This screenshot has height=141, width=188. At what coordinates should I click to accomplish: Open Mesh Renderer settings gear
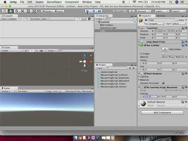[x=186, y=74]
